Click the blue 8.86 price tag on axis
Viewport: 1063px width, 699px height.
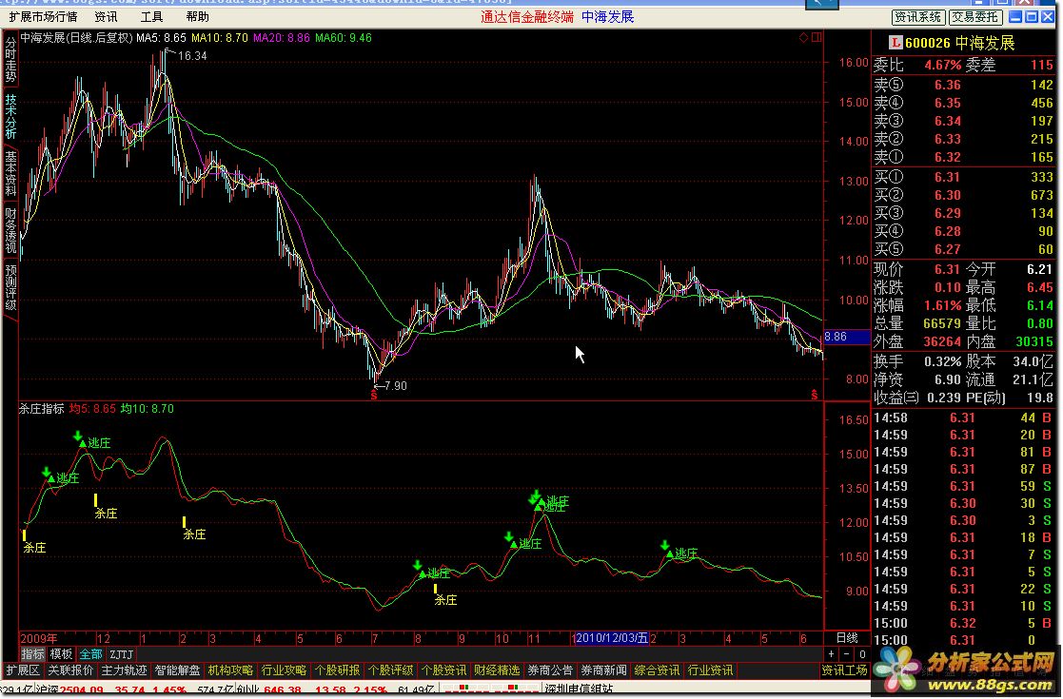pos(847,337)
